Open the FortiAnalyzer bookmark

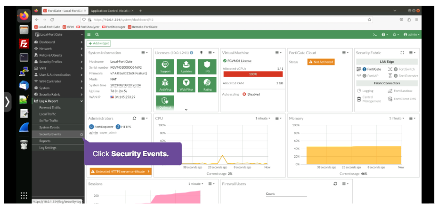(88, 27)
